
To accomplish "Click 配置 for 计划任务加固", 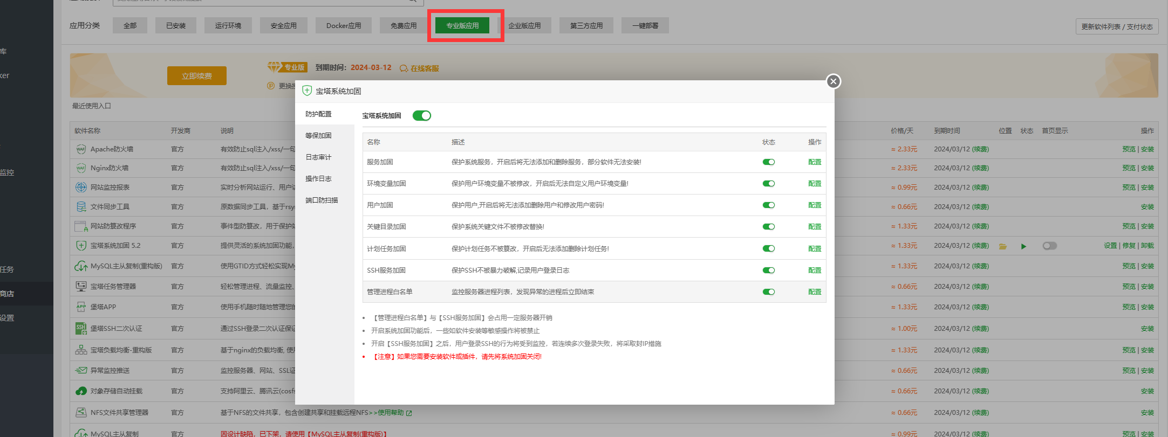I will [815, 249].
